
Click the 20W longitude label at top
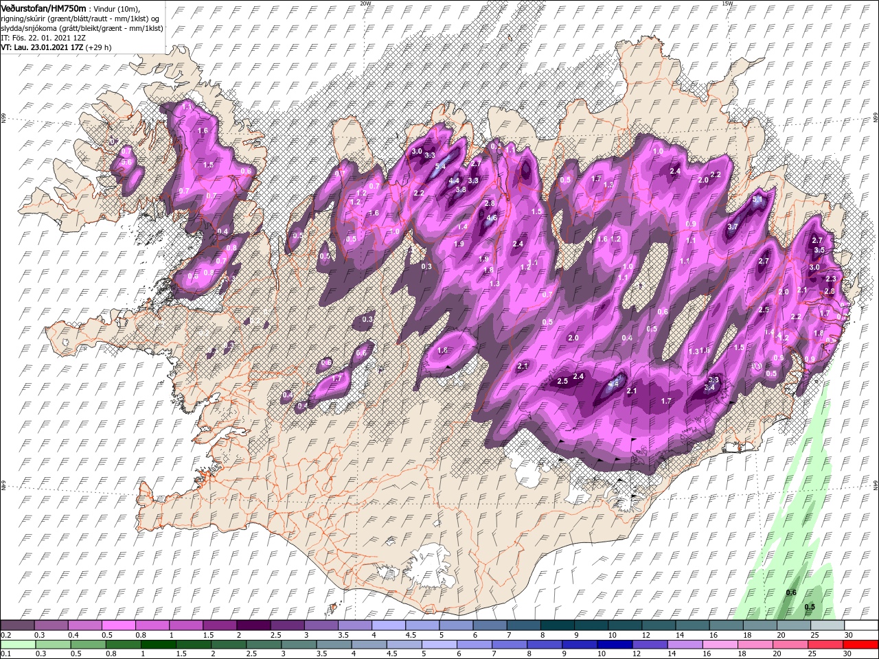pyautogui.click(x=365, y=3)
